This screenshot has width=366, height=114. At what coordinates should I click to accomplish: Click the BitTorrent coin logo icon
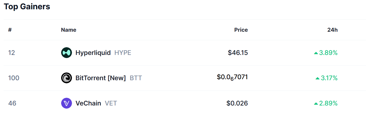tap(67, 78)
